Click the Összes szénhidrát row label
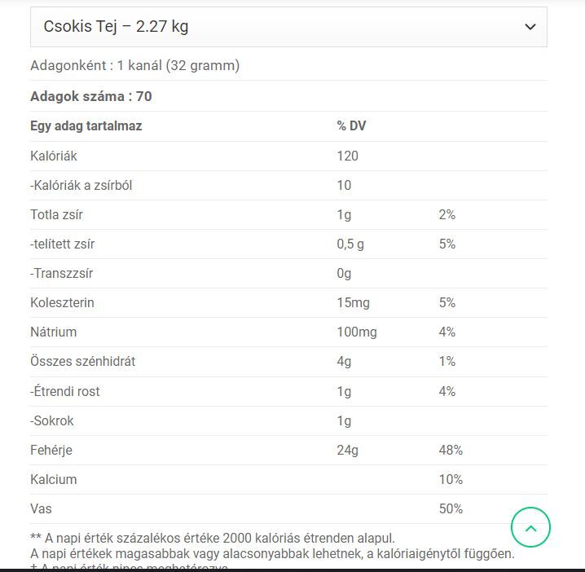585x572 pixels. click(83, 361)
